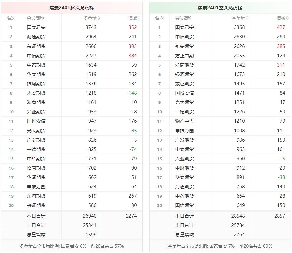The height and width of the screenshot is (253, 292).
Task: Click the -74 change for 一德期货
Action: 133,149
